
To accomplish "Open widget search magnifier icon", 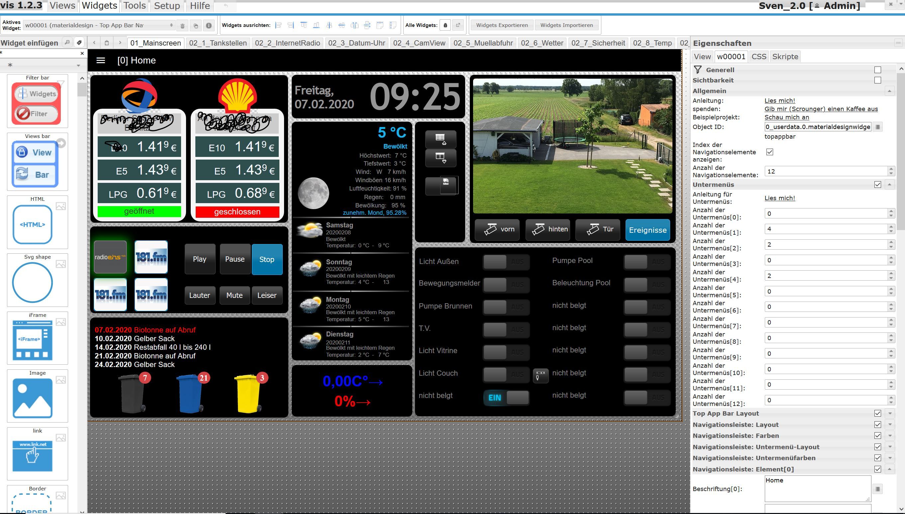I will (x=67, y=43).
